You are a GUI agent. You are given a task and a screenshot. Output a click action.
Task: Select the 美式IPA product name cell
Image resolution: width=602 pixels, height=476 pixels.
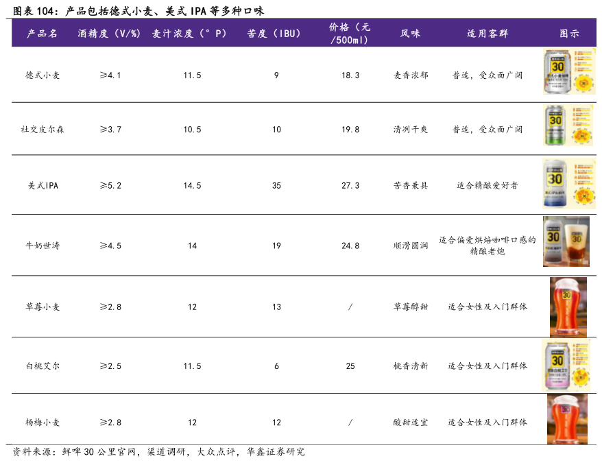[x=43, y=186]
